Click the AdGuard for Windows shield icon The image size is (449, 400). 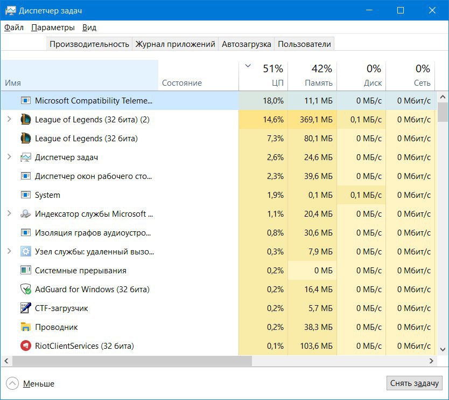point(26,289)
